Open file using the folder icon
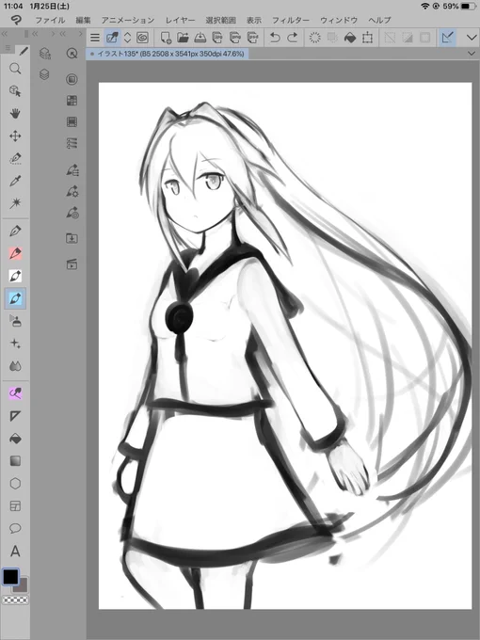Image resolution: width=480 pixels, height=640 pixels. 183,38
